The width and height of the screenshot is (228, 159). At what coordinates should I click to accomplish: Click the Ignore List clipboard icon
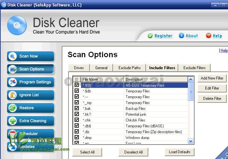[13, 95]
